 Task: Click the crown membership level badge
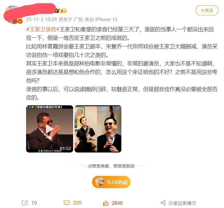61,11
